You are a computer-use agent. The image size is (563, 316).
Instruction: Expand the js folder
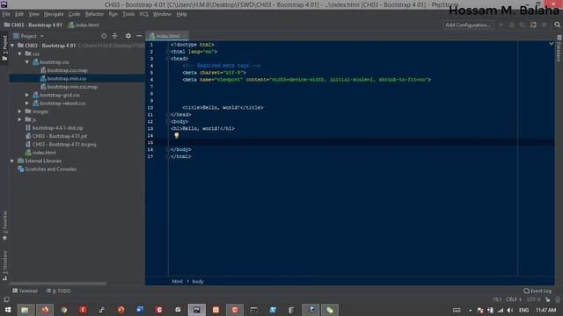point(19,119)
